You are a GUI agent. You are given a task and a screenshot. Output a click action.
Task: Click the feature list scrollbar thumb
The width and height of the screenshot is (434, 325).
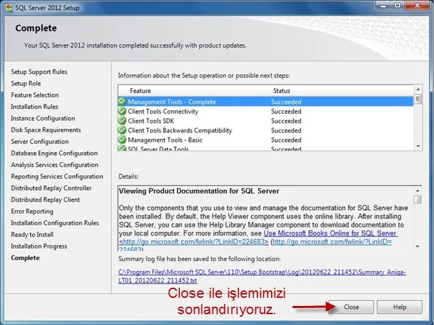point(418,99)
